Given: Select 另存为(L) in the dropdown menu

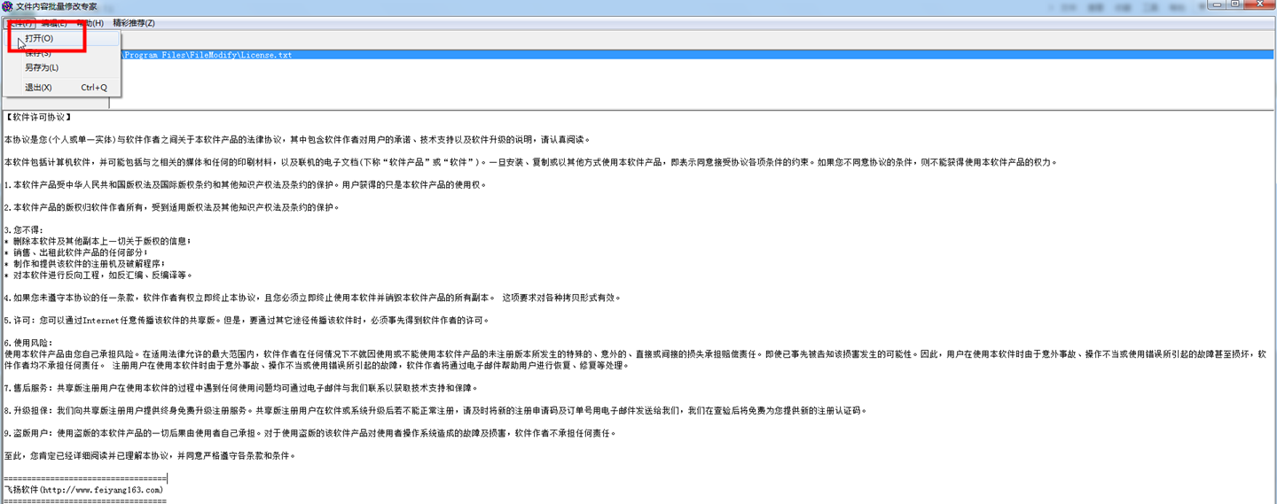Looking at the screenshot, I should coord(42,68).
